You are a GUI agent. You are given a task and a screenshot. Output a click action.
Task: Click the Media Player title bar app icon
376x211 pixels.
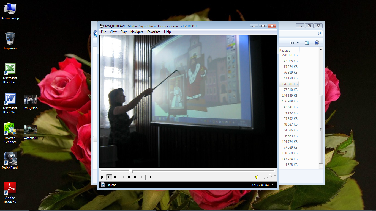coord(102,26)
